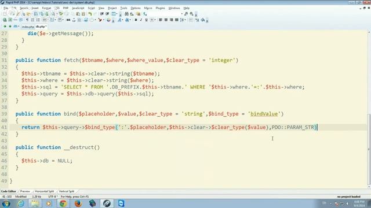Click the red arrow toolbar icon
371x208 pixels.
100,20
